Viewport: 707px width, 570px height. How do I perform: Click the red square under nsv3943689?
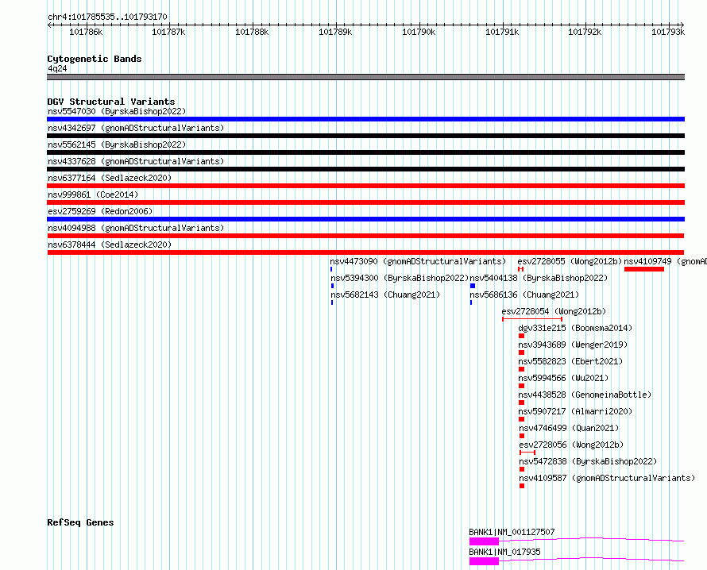pos(521,352)
